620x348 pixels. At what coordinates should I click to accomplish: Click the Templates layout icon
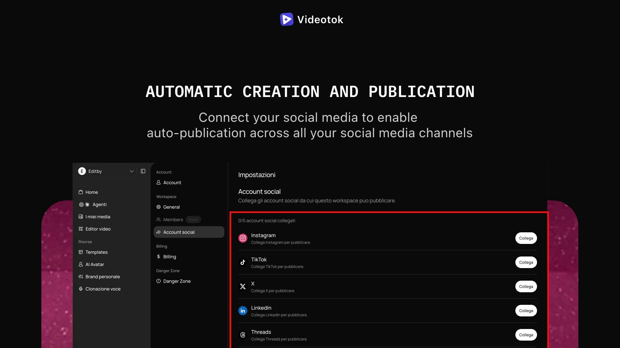coord(81,252)
